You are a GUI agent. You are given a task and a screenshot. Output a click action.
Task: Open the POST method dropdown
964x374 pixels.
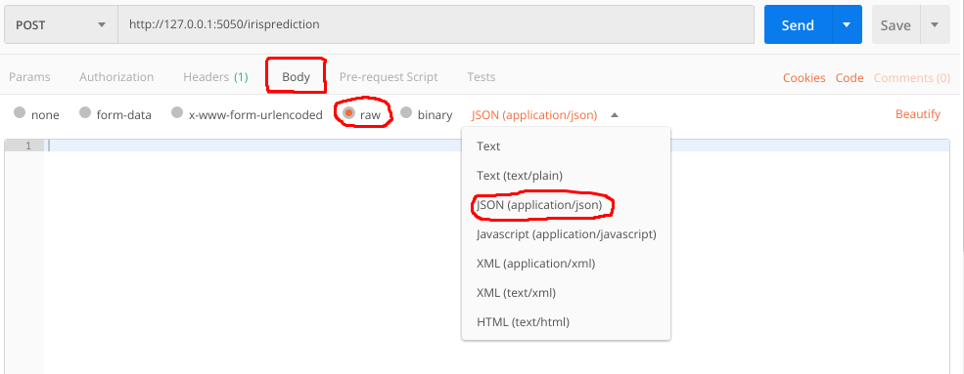[x=61, y=24]
